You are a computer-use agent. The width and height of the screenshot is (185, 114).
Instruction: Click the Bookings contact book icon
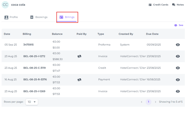(x=32, y=17)
